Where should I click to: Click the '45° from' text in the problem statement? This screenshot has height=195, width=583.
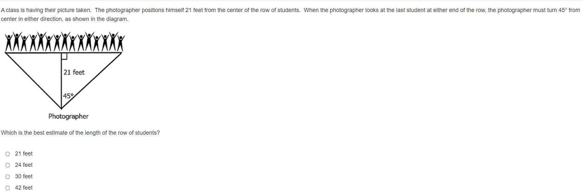pyautogui.click(x=569, y=10)
